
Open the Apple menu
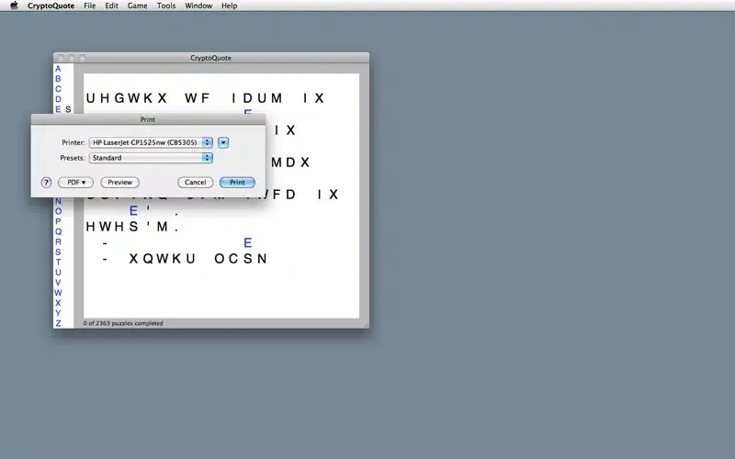(x=14, y=6)
